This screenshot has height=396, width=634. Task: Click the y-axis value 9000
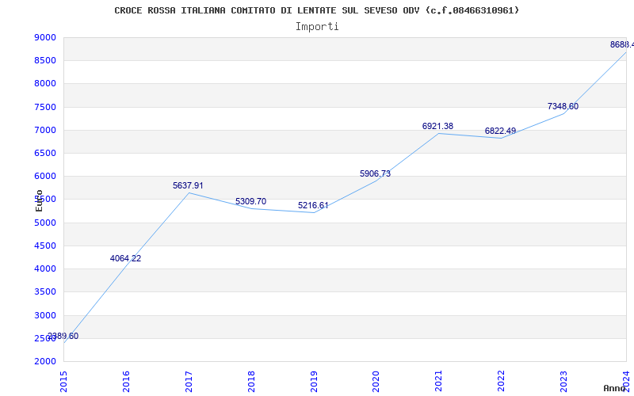pyautogui.click(x=46, y=38)
